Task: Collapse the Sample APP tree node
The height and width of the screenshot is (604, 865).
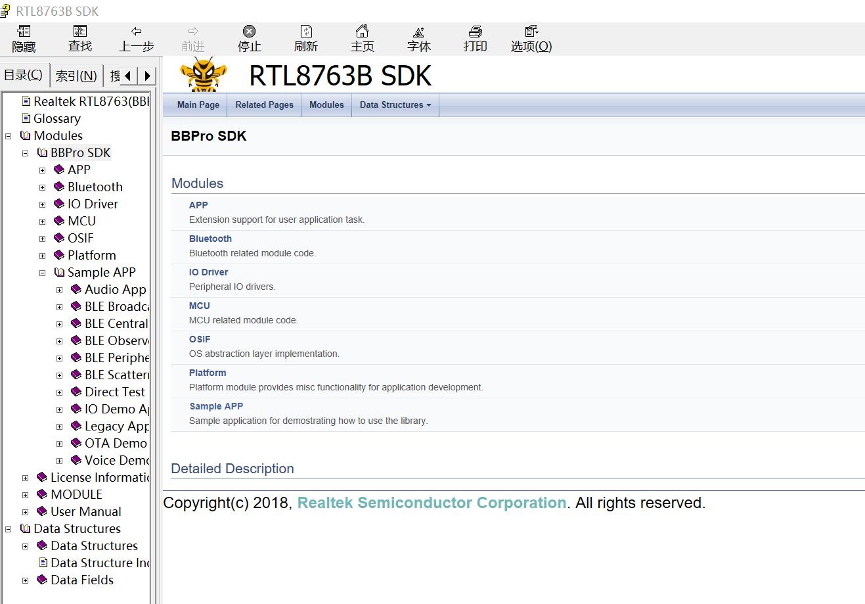Action: tap(43, 273)
